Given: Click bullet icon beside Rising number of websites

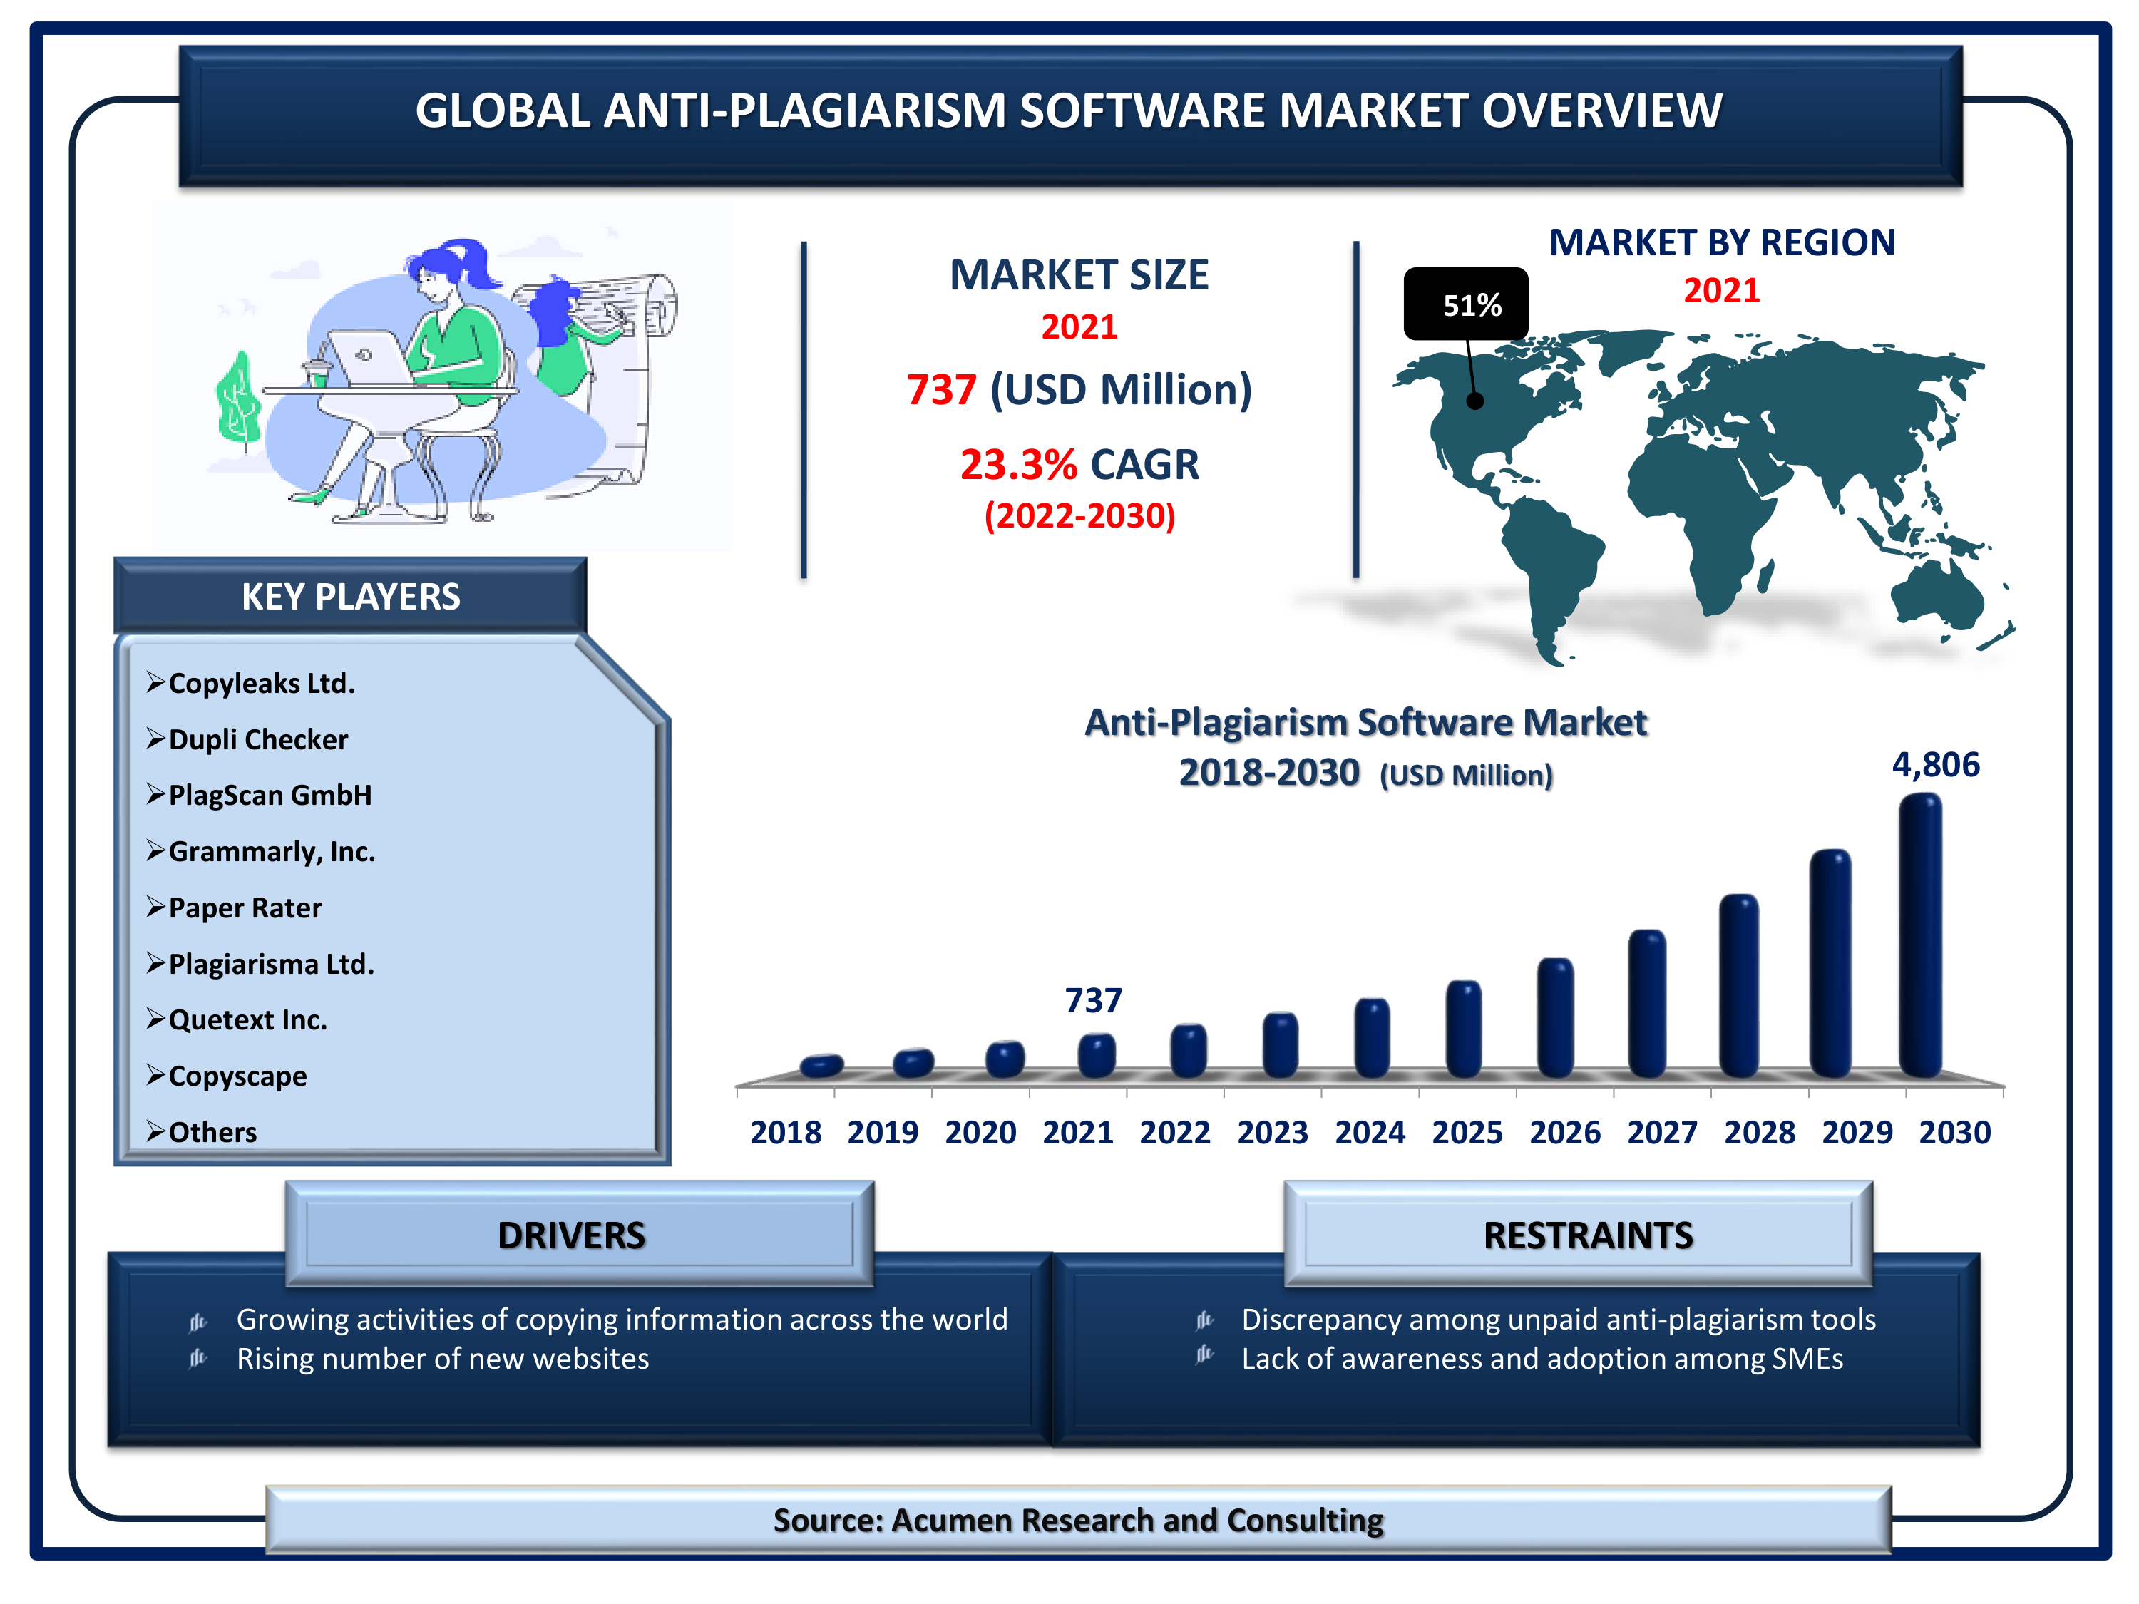Looking at the screenshot, I should coord(198,1359).
